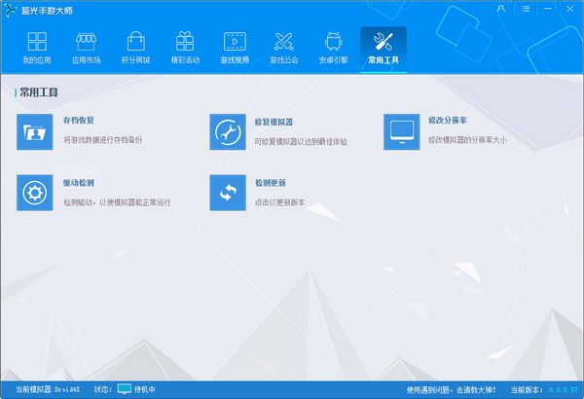
Task: Open the user account icon in title bar
Action: click(500, 8)
